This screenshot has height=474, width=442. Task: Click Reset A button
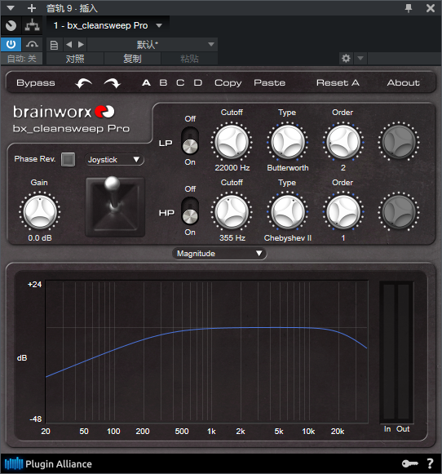[338, 82]
